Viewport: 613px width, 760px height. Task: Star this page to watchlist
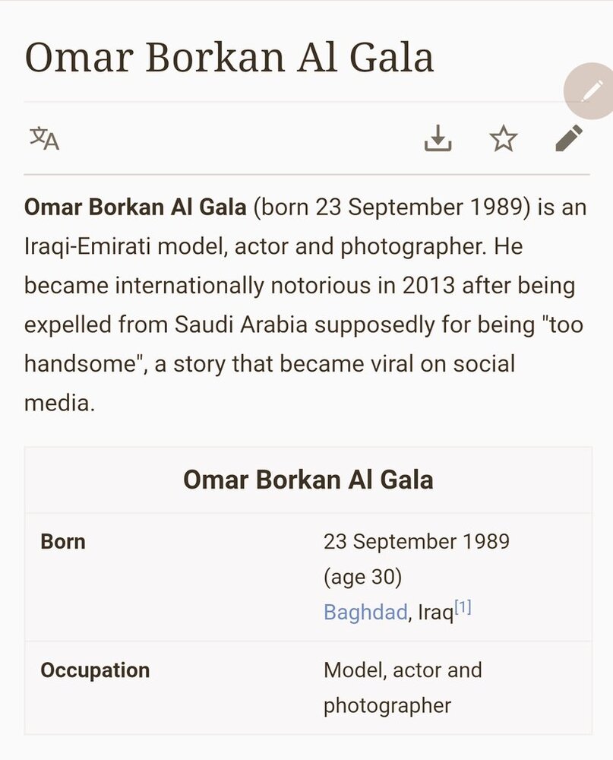[503, 138]
